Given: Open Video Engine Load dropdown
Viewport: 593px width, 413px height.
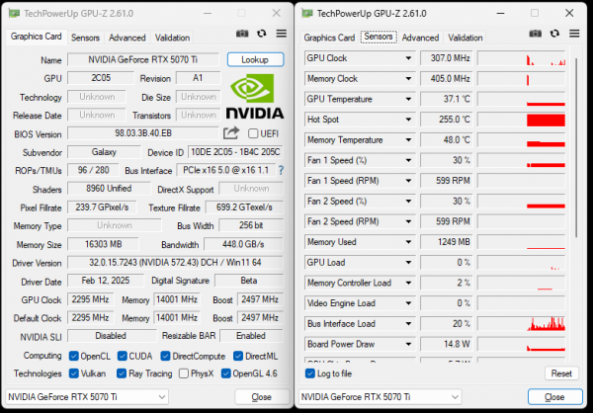Looking at the screenshot, I should coord(408,303).
